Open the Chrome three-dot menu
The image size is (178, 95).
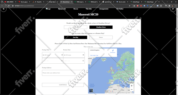pos(176,6)
